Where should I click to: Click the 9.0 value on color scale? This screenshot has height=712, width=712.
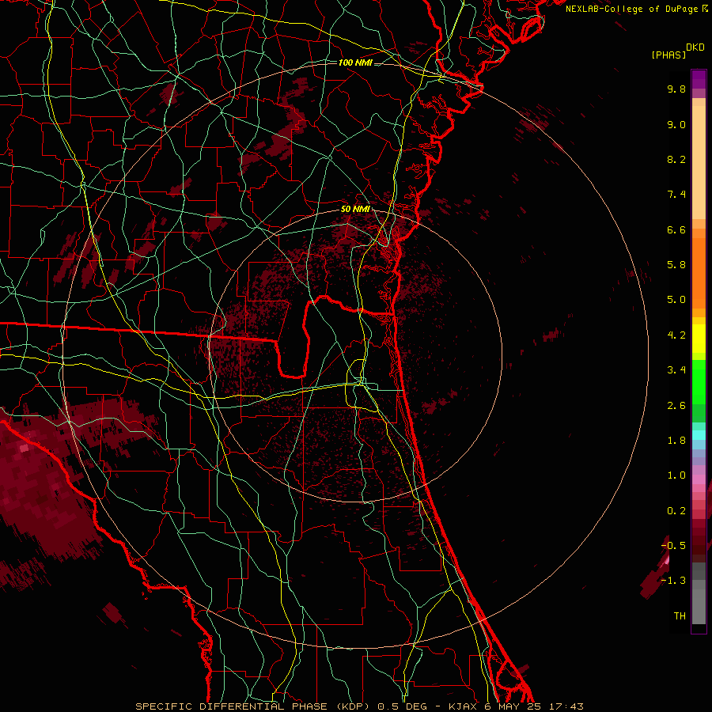pos(676,125)
